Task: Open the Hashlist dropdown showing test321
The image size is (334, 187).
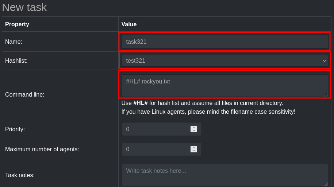Action: (225, 61)
